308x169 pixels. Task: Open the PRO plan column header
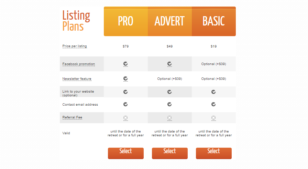pyautogui.click(x=126, y=21)
